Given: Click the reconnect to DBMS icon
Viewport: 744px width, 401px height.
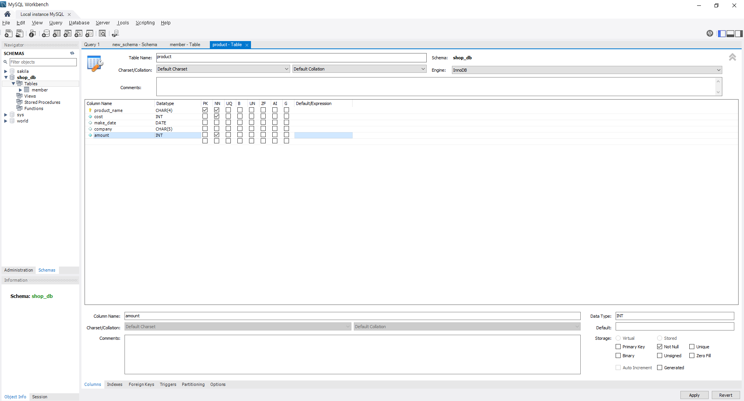Looking at the screenshot, I should pos(115,34).
